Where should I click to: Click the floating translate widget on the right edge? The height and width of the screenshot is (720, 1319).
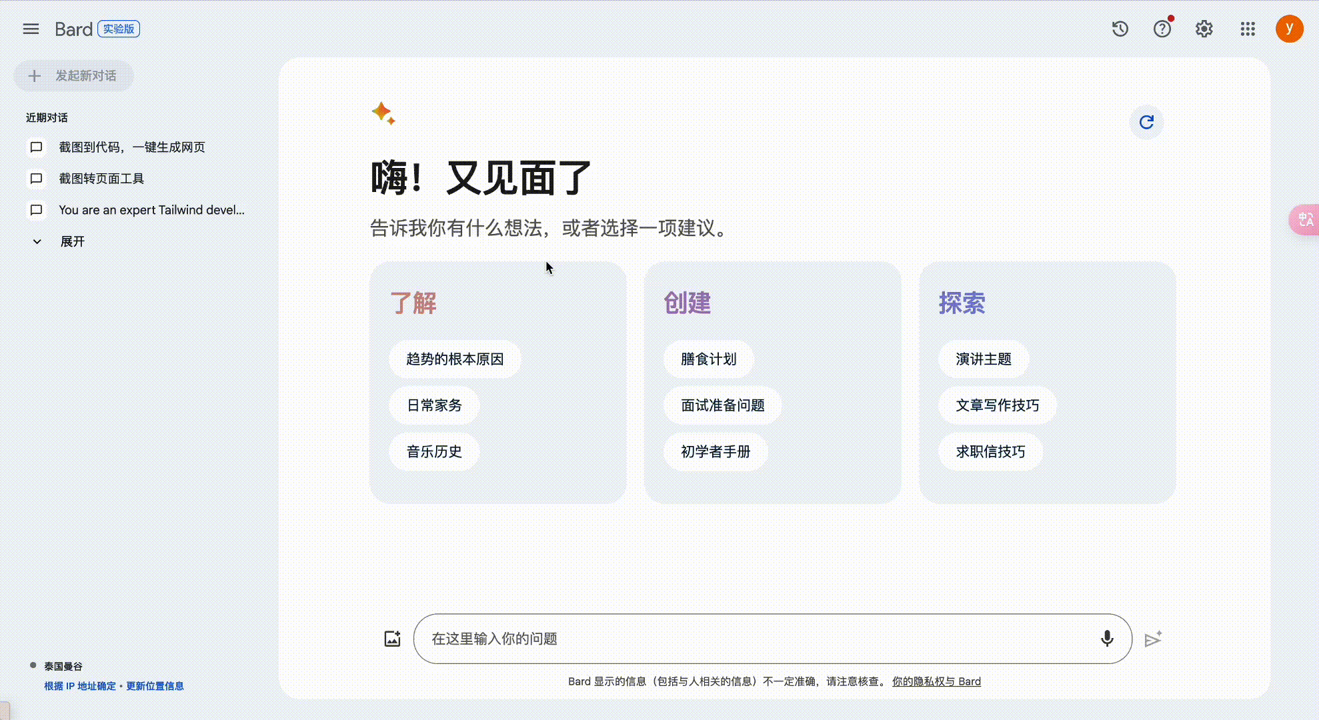(1304, 220)
